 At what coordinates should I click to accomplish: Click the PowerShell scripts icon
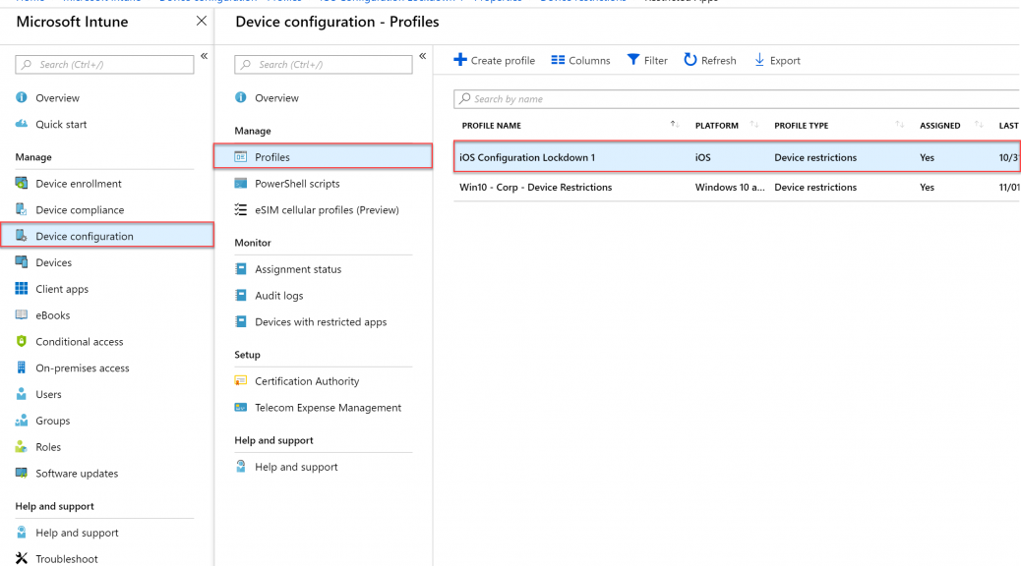coord(241,183)
